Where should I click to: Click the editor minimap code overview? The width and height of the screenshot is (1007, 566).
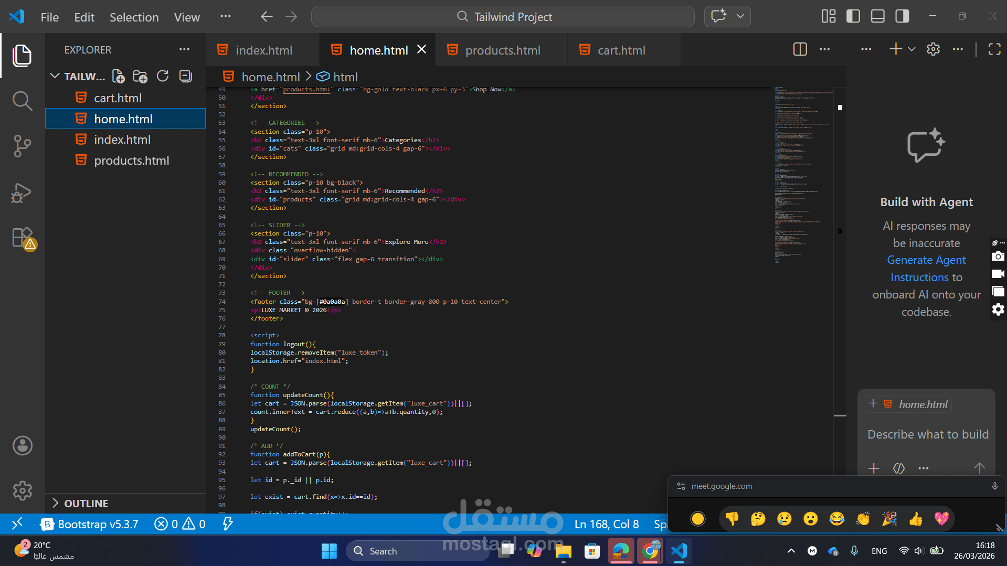[x=803, y=175]
